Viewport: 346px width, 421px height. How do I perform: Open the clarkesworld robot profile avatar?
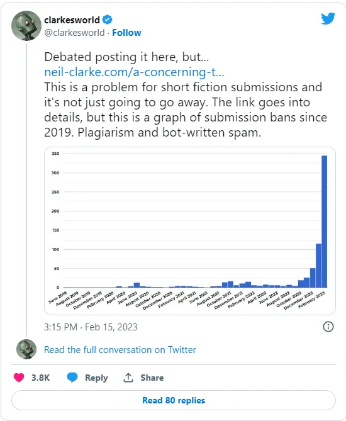click(26, 26)
